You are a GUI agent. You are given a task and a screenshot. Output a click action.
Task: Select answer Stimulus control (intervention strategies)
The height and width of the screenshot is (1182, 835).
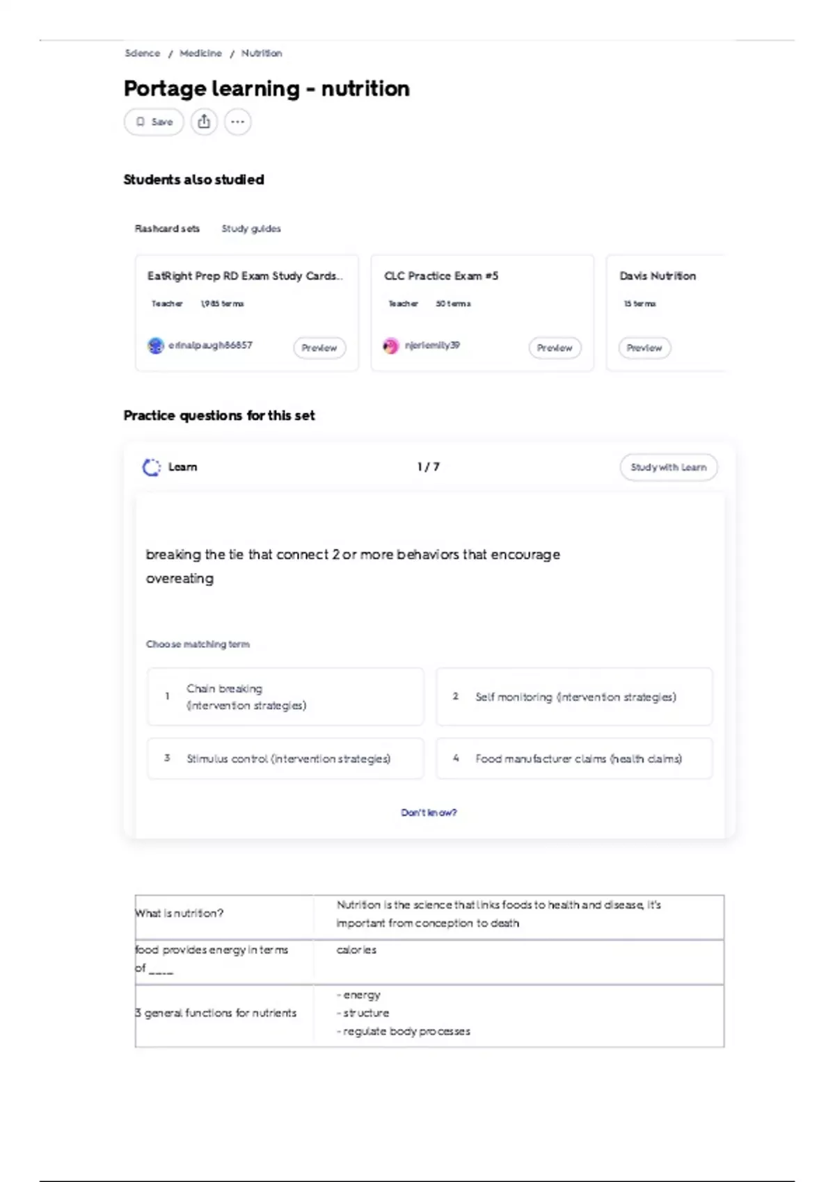coord(285,759)
